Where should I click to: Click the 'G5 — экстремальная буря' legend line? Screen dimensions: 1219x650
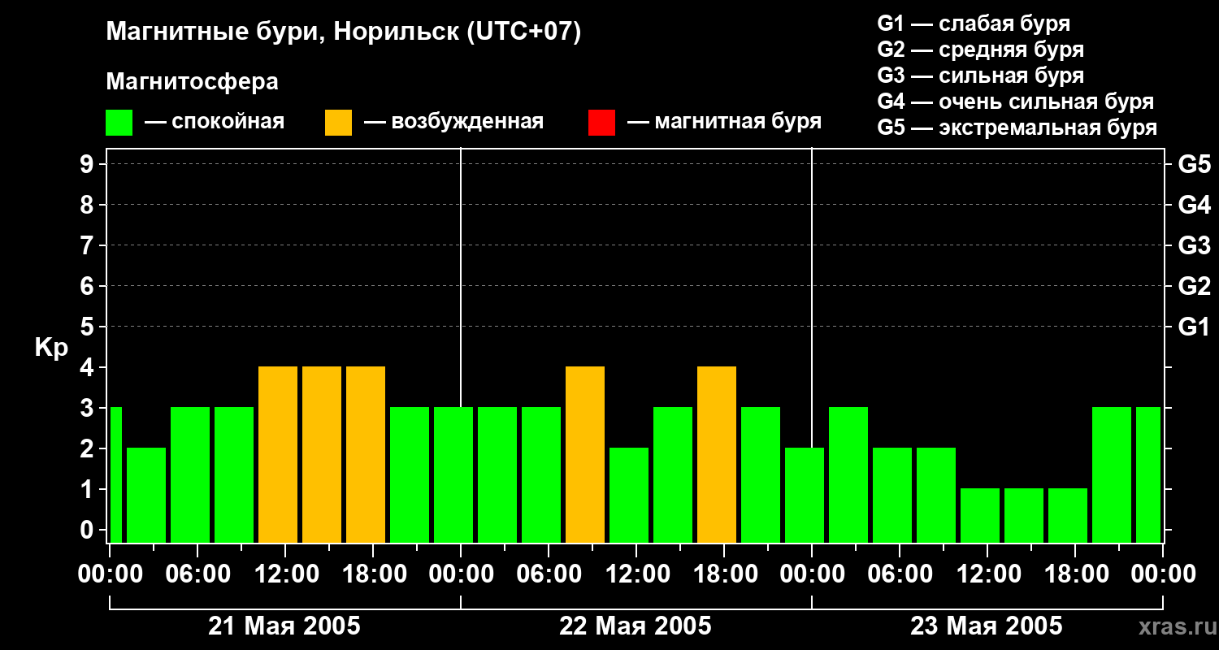pos(1017,128)
